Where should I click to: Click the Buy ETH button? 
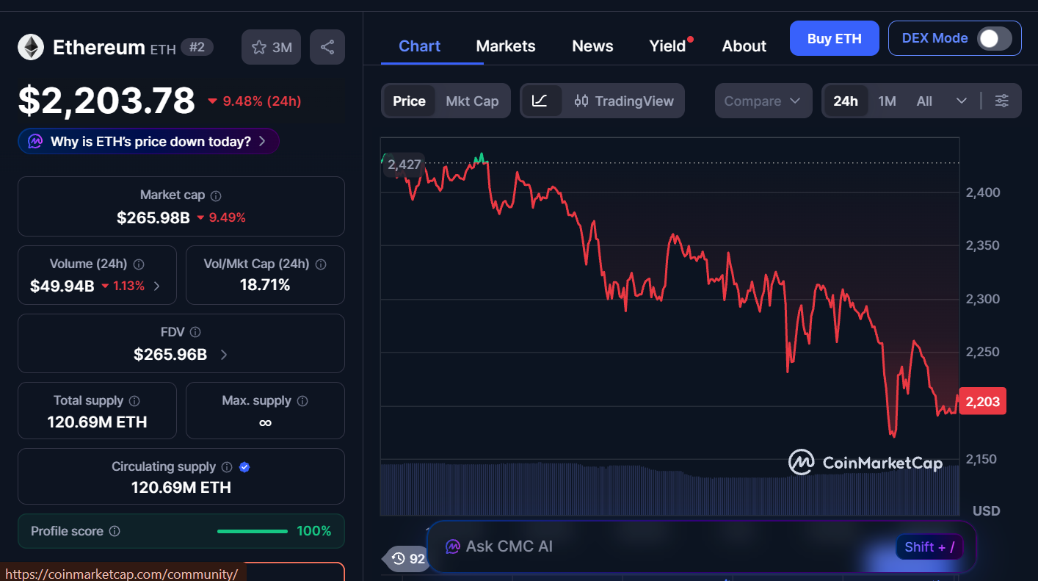[x=834, y=37]
